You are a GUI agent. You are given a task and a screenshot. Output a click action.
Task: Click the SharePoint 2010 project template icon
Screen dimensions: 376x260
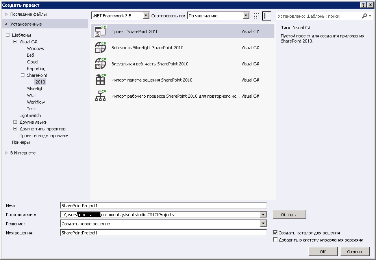click(x=101, y=32)
